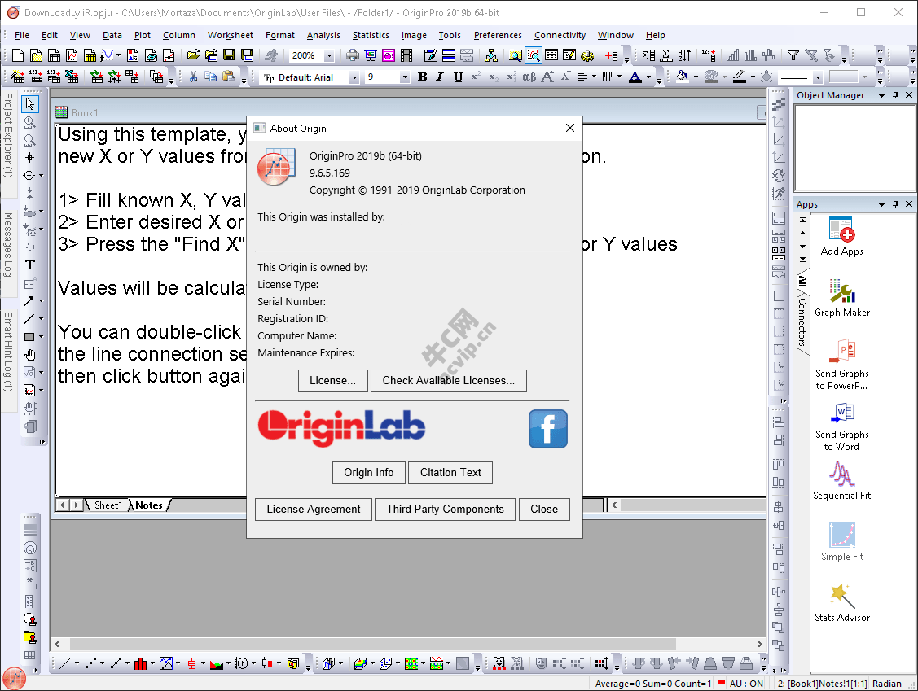Viewport: 918px width, 691px height.
Task: Select the Arrow drawing tool
Action: (29, 301)
